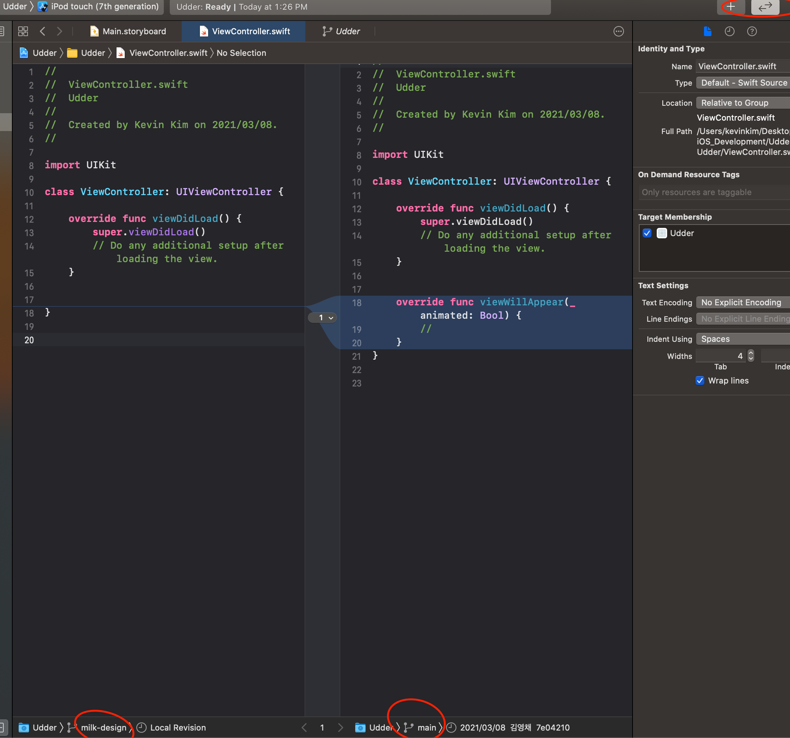Select commit 7e04210 revision entry

click(508, 727)
